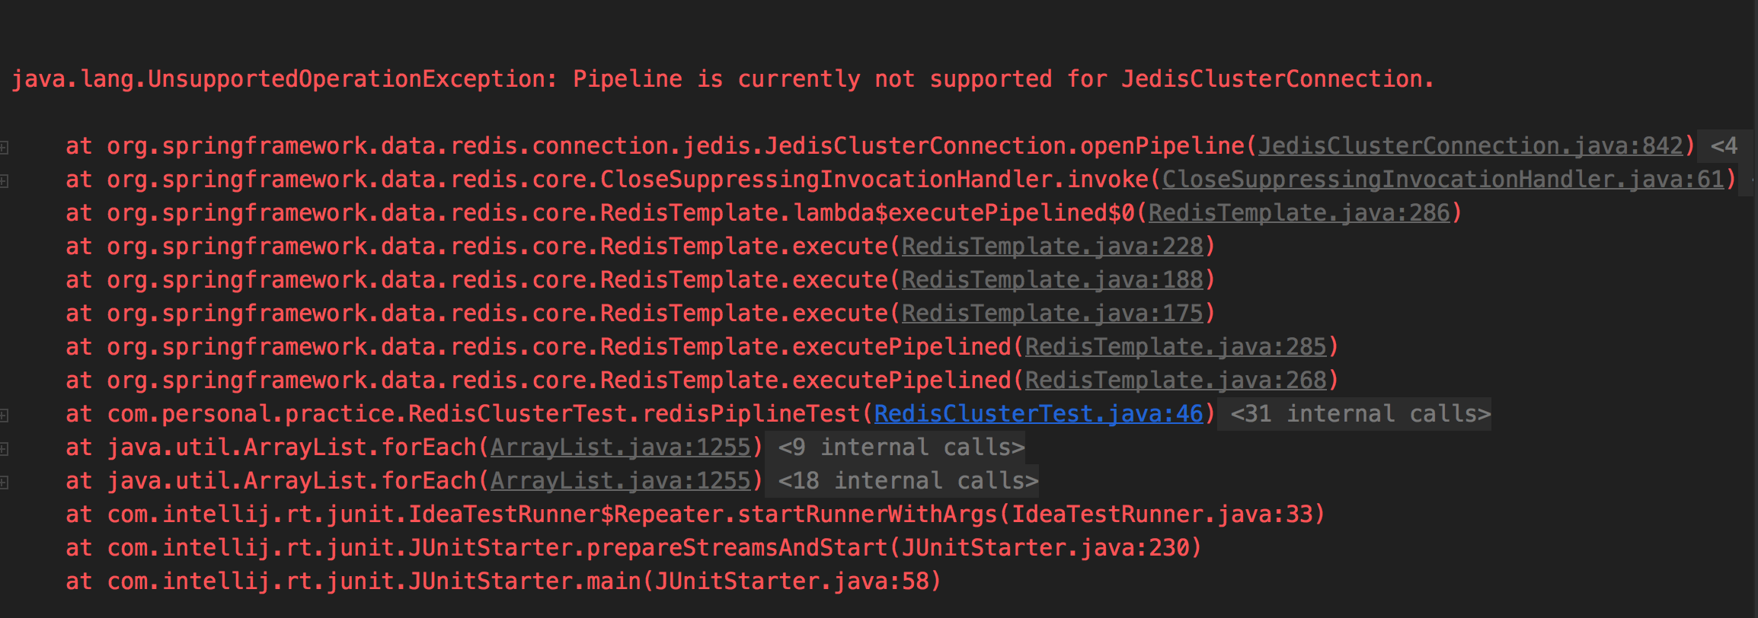Viewport: 1758px width, 618px height.
Task: Expand gutter fold icon on 18 internal calls line
Action: tap(5, 482)
